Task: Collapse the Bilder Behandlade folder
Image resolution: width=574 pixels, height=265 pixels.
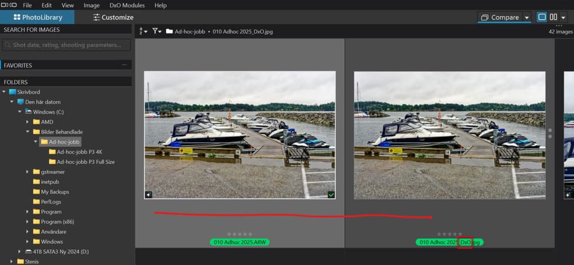Action: (28, 132)
